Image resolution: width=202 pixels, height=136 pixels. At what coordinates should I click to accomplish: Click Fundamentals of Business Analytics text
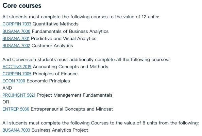point(70,32)
